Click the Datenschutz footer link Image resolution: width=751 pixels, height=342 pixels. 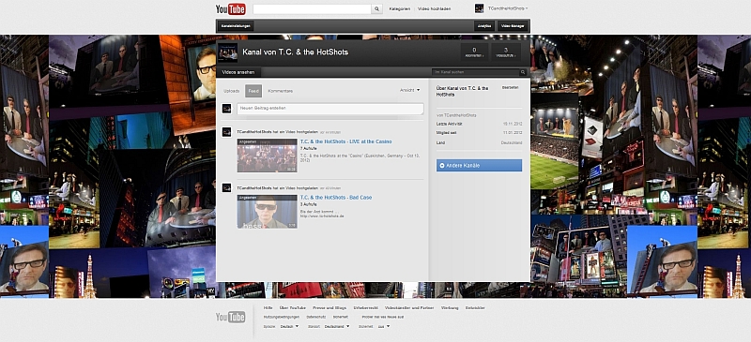point(316,317)
